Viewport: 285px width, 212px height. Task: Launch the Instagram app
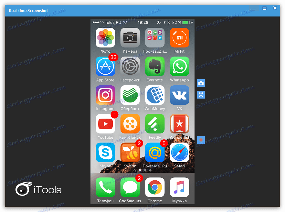pos(105,95)
